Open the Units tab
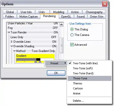The width and height of the screenshot is (114, 106). (42, 12)
